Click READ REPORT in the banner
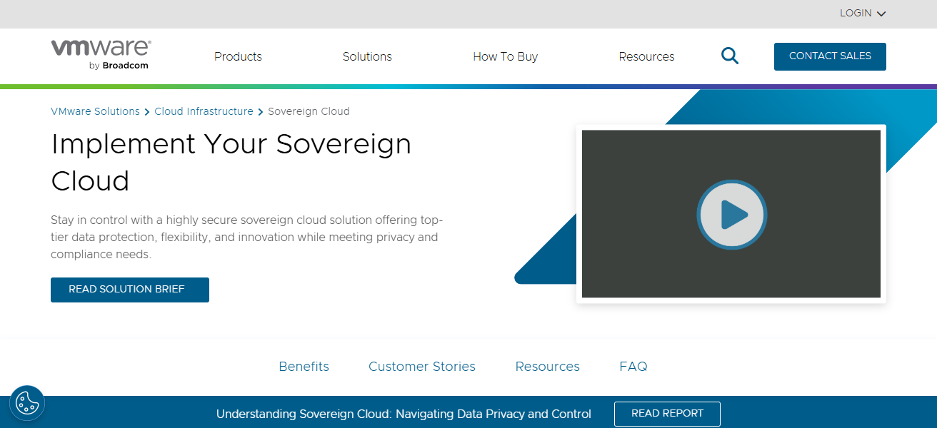Viewport: 937px width, 428px height. (x=667, y=414)
